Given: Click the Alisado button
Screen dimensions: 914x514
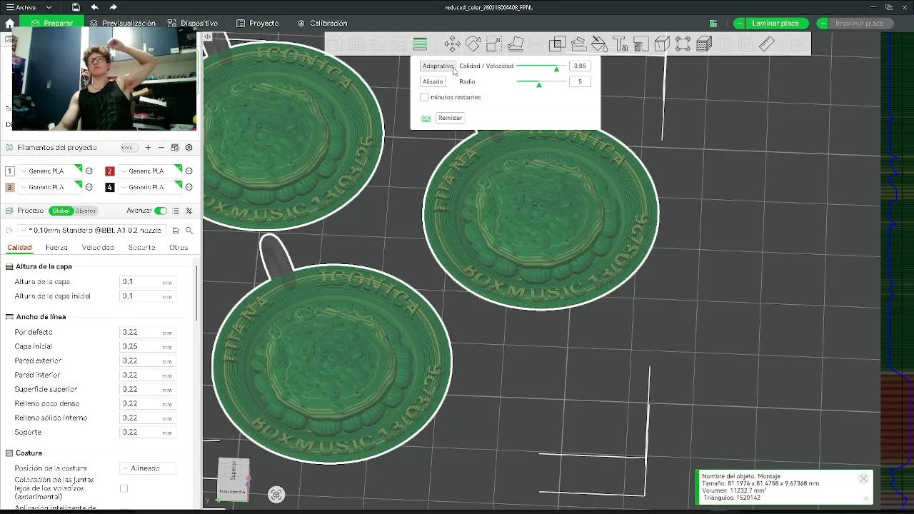Looking at the screenshot, I should pyautogui.click(x=433, y=81).
